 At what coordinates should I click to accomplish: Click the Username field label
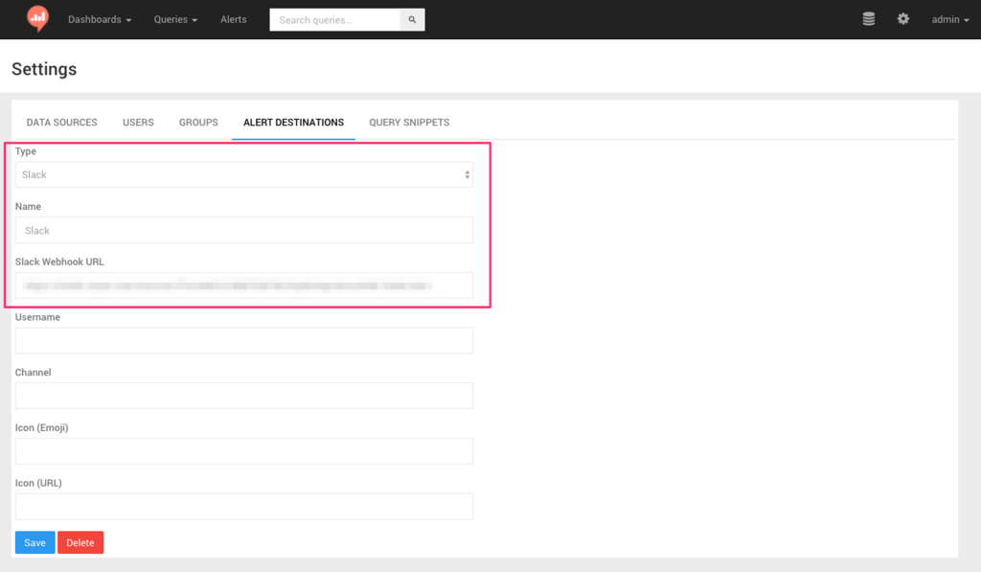(x=37, y=317)
